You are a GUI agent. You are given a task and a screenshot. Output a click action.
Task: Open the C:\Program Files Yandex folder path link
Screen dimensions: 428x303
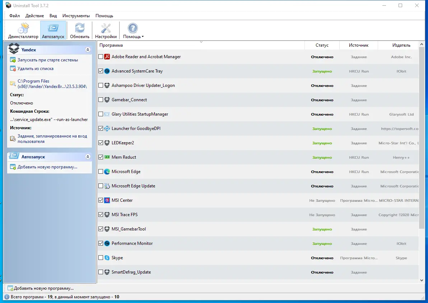click(52, 84)
